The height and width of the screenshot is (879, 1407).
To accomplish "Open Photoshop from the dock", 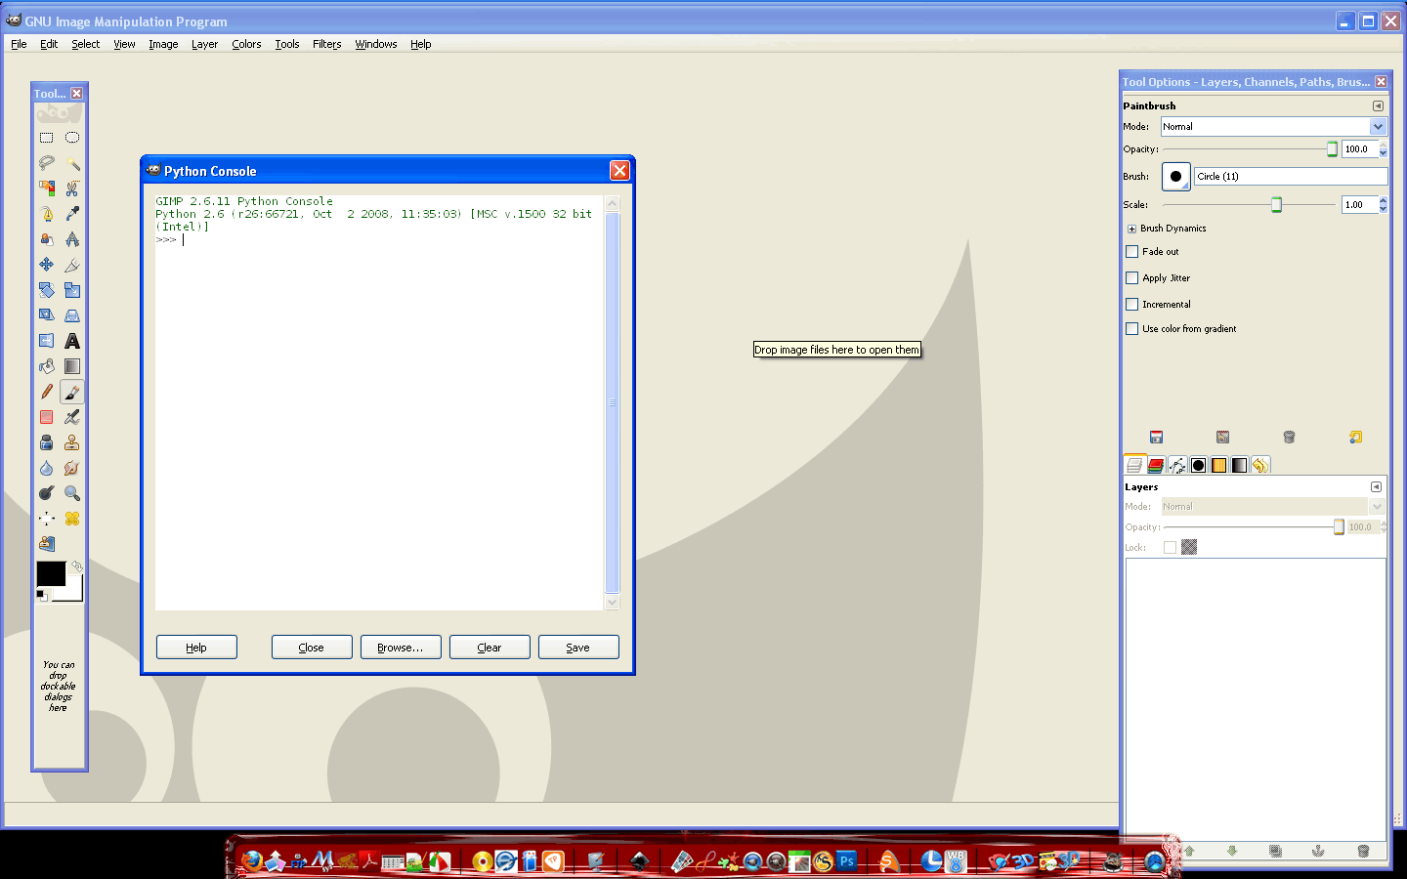I will [846, 860].
